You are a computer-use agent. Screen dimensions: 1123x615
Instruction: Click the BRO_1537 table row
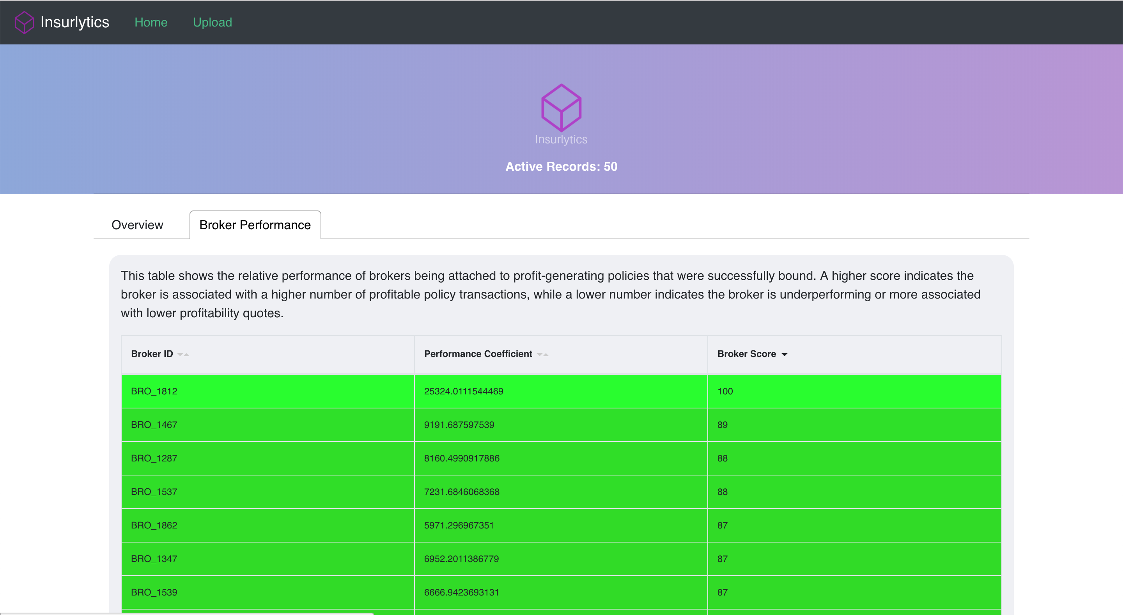click(x=154, y=492)
